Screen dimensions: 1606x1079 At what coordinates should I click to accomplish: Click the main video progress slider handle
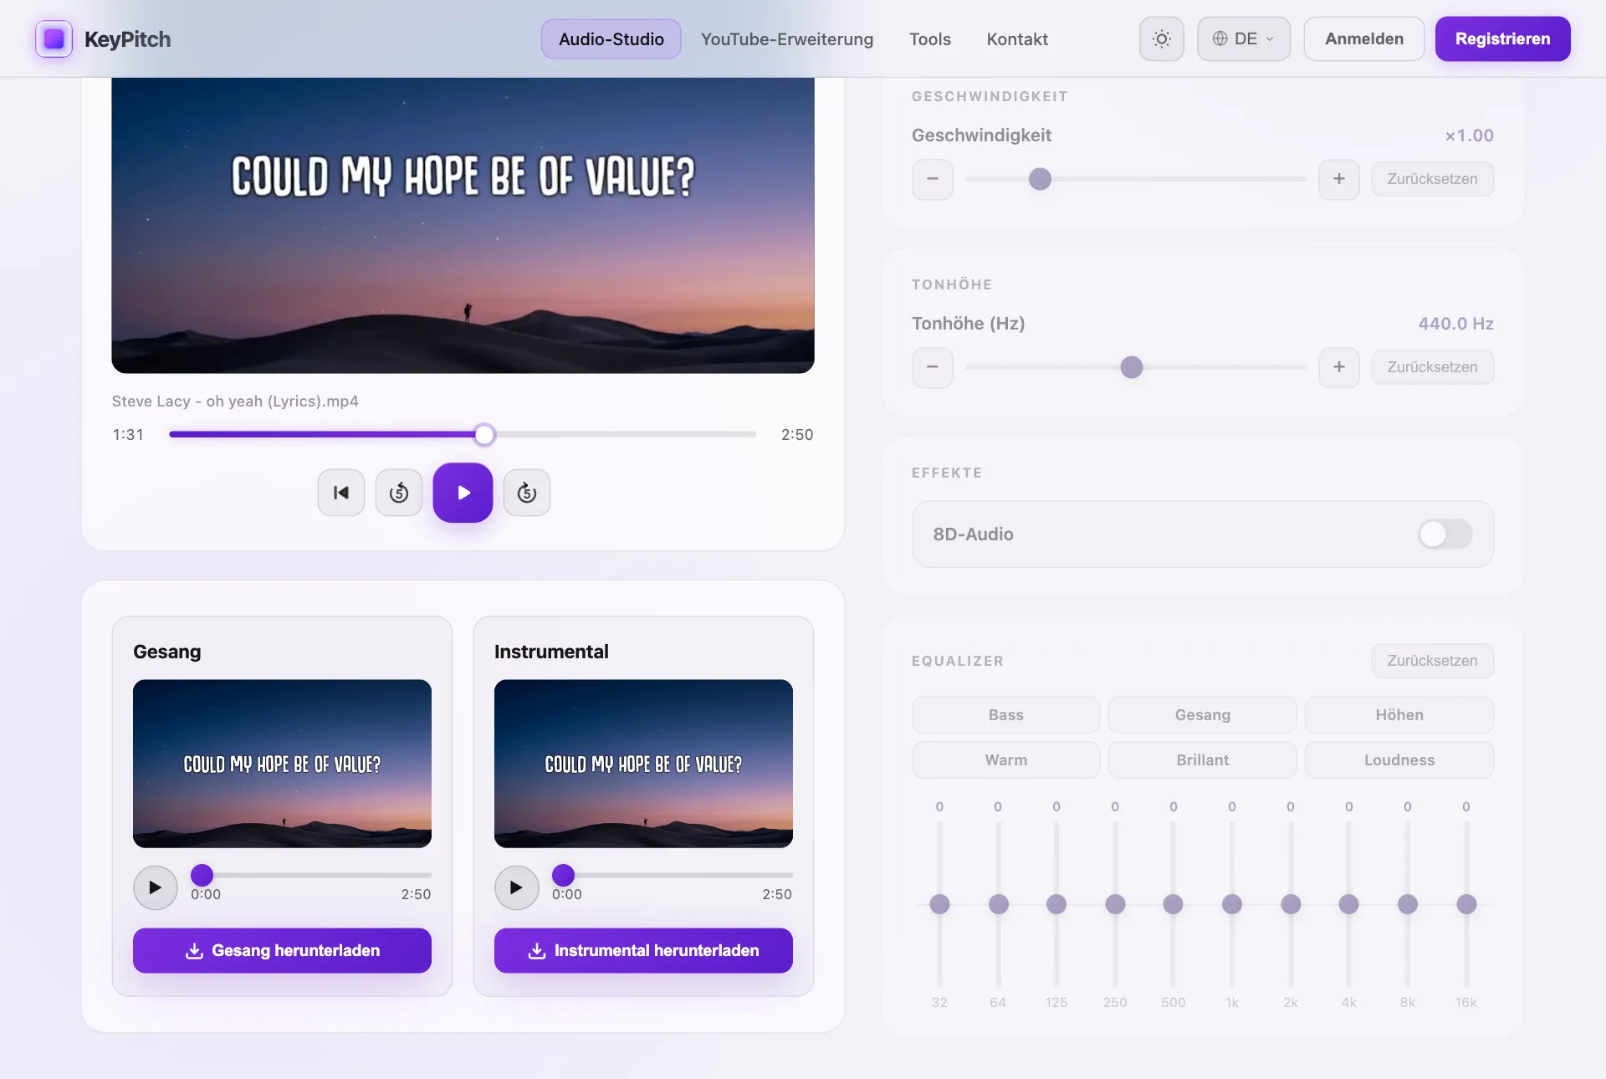pos(484,434)
